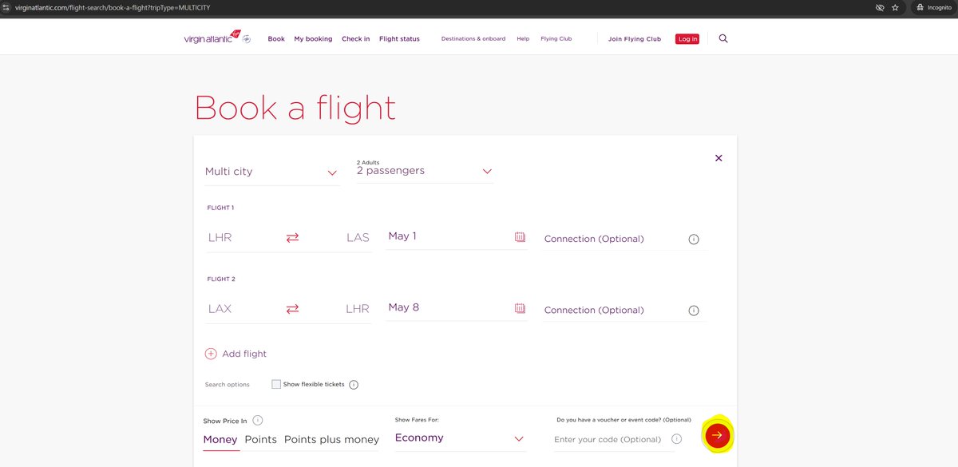Swap LHR and LAS airports for Flight 1
958x467 pixels.
click(292, 238)
